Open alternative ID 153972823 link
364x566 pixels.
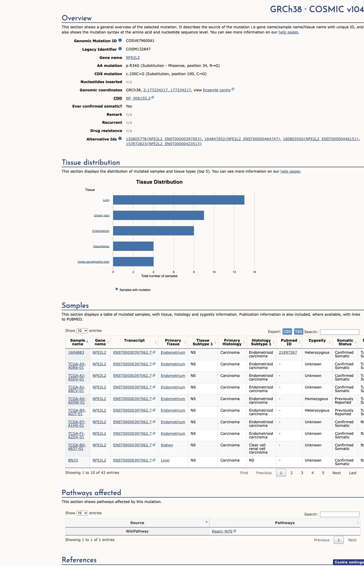pyautogui.click(x=164, y=144)
